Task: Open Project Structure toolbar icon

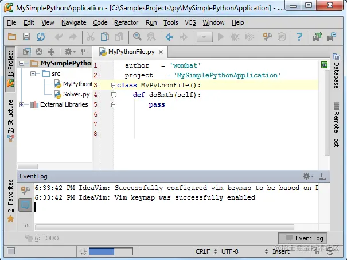Action: [282, 37]
